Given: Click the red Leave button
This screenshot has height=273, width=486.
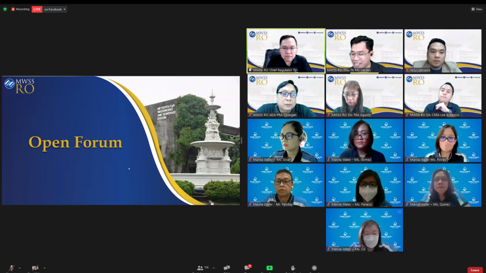Looking at the screenshot, I should point(475,270).
